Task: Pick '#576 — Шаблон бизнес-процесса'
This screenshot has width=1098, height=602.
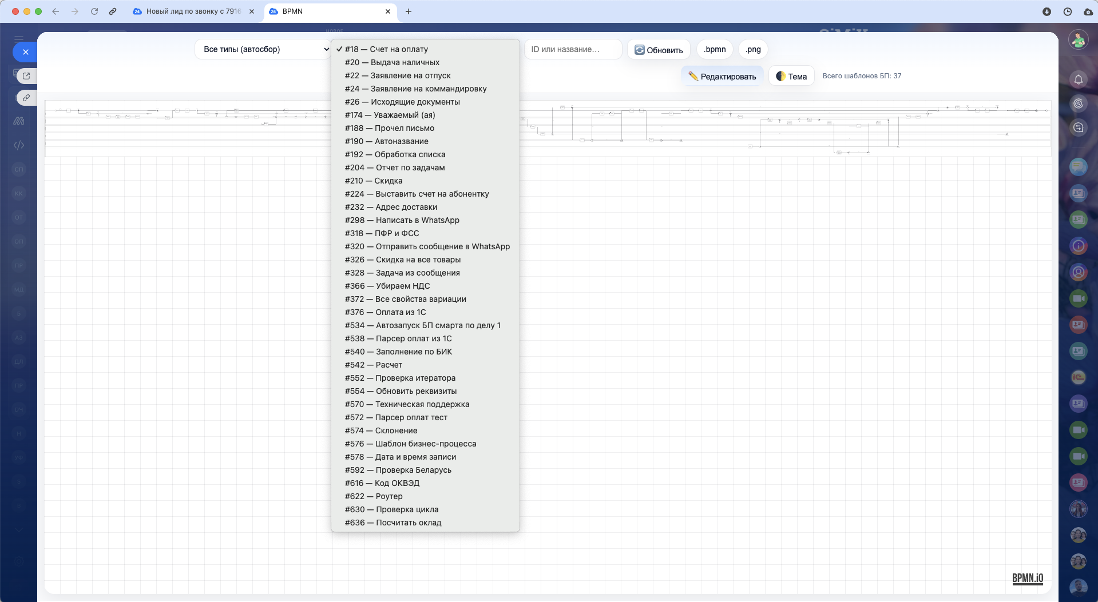Action: click(425, 444)
